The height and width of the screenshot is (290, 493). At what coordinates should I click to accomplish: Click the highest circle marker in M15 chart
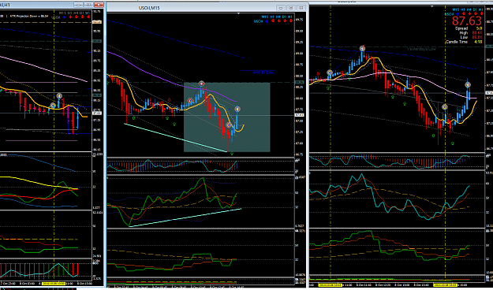point(202,84)
